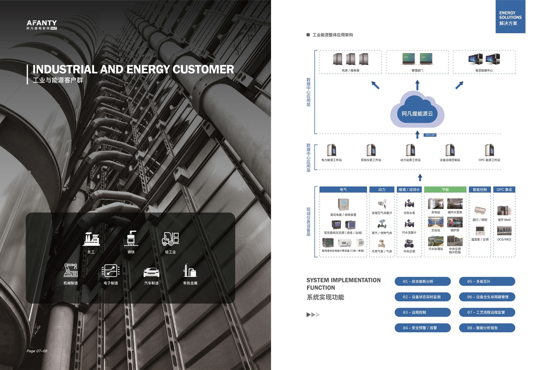Click the 设备远程控制站 workstation icon

click(450, 150)
